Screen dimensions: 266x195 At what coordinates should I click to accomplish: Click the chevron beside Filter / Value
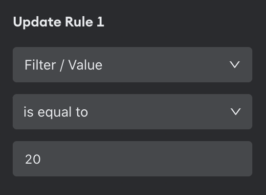(235, 65)
